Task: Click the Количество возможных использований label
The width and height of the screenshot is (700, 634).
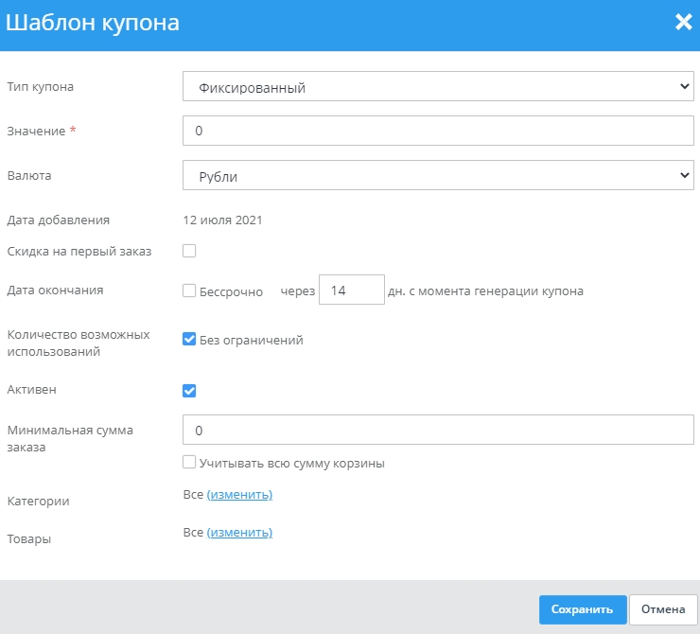Action: [x=79, y=343]
